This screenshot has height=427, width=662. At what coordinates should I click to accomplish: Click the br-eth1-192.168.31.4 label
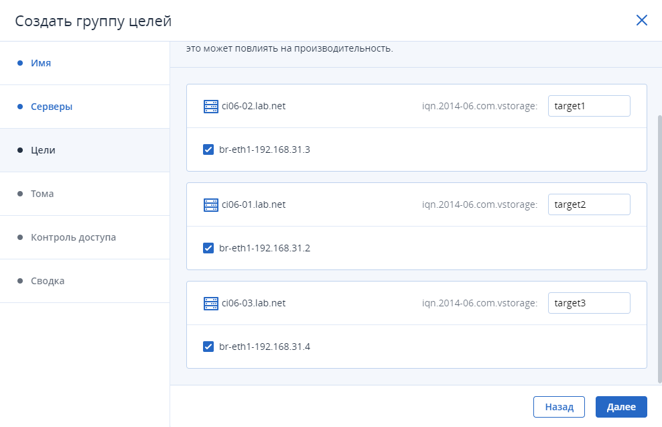point(264,347)
